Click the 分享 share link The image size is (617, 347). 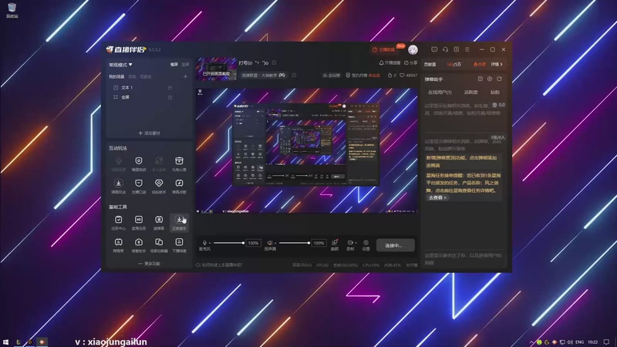tap(410, 63)
